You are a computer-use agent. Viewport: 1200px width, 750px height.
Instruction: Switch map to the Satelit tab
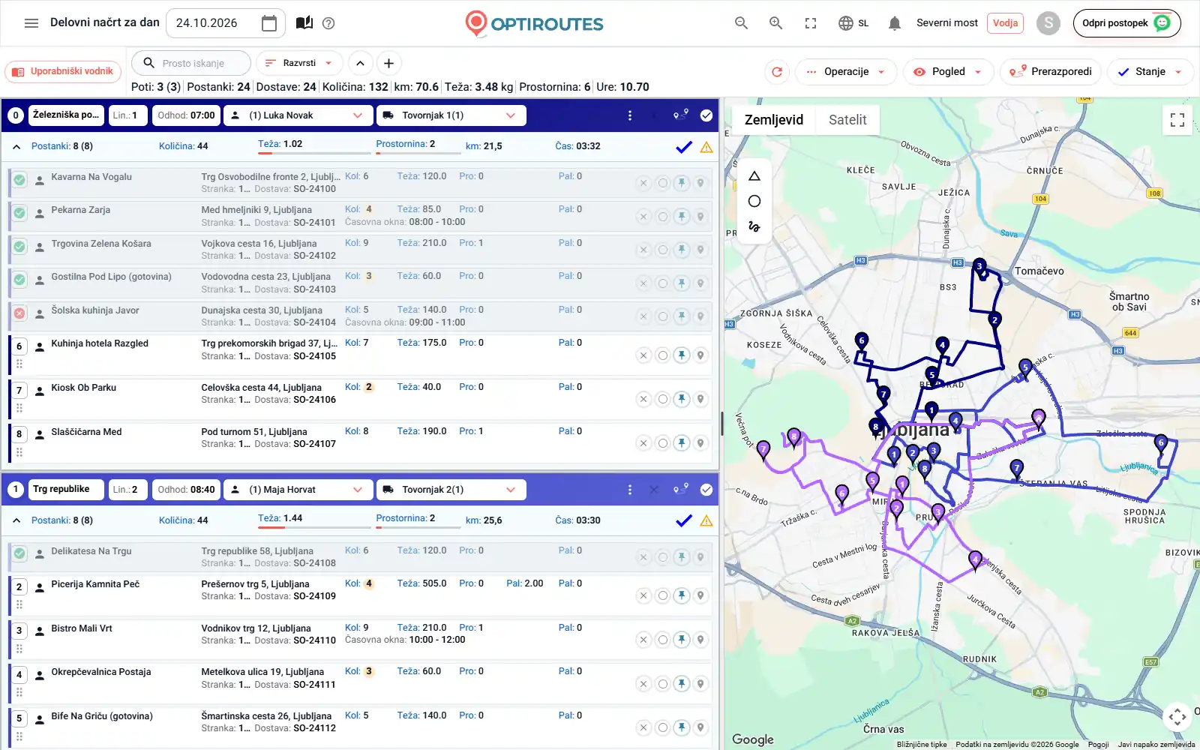847,120
